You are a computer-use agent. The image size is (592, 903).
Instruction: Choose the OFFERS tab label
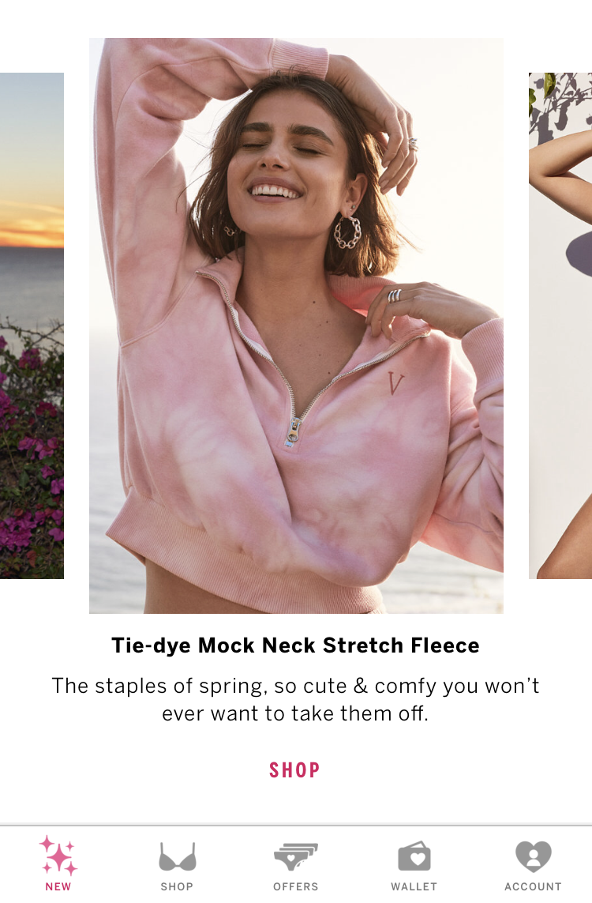coord(296,886)
